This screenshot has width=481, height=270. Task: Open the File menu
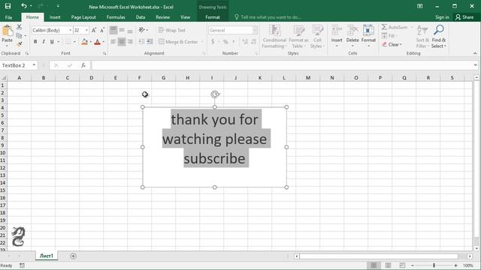point(8,17)
